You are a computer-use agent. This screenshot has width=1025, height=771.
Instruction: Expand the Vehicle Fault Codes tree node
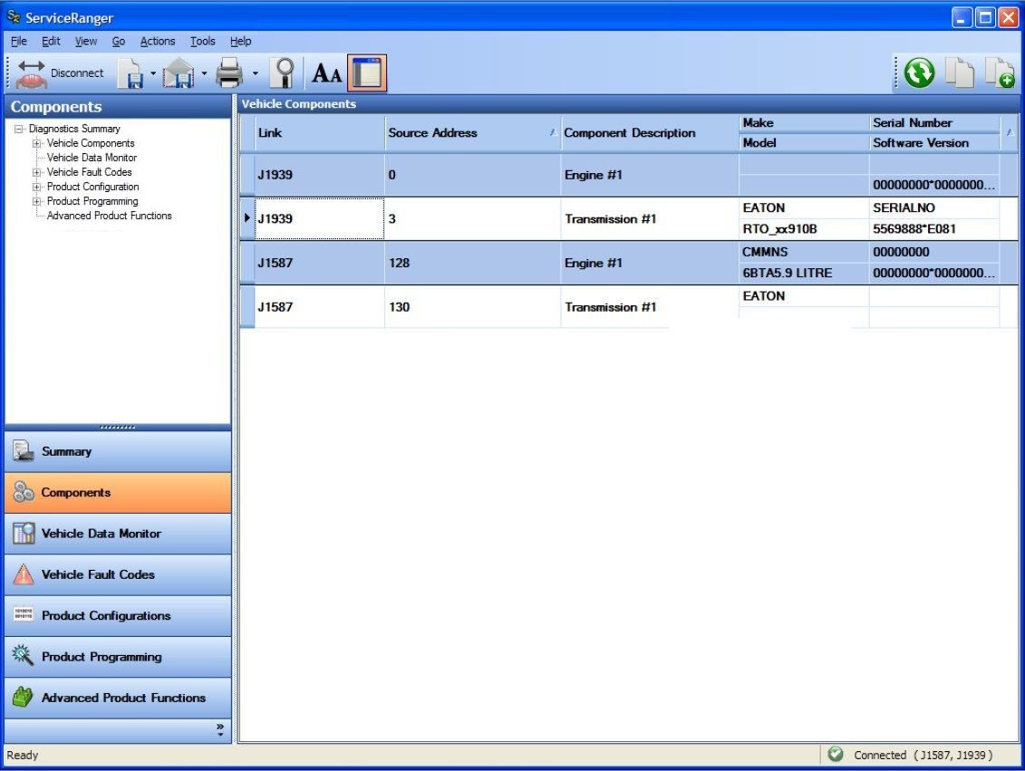pos(36,172)
